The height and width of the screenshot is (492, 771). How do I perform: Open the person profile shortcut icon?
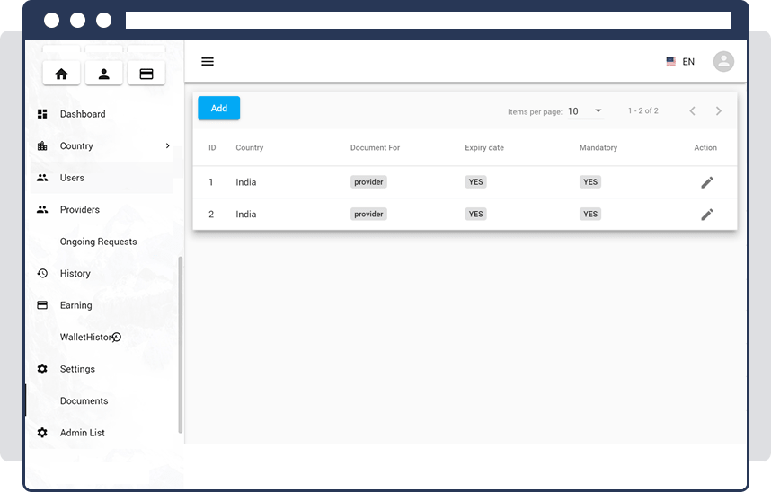point(103,74)
